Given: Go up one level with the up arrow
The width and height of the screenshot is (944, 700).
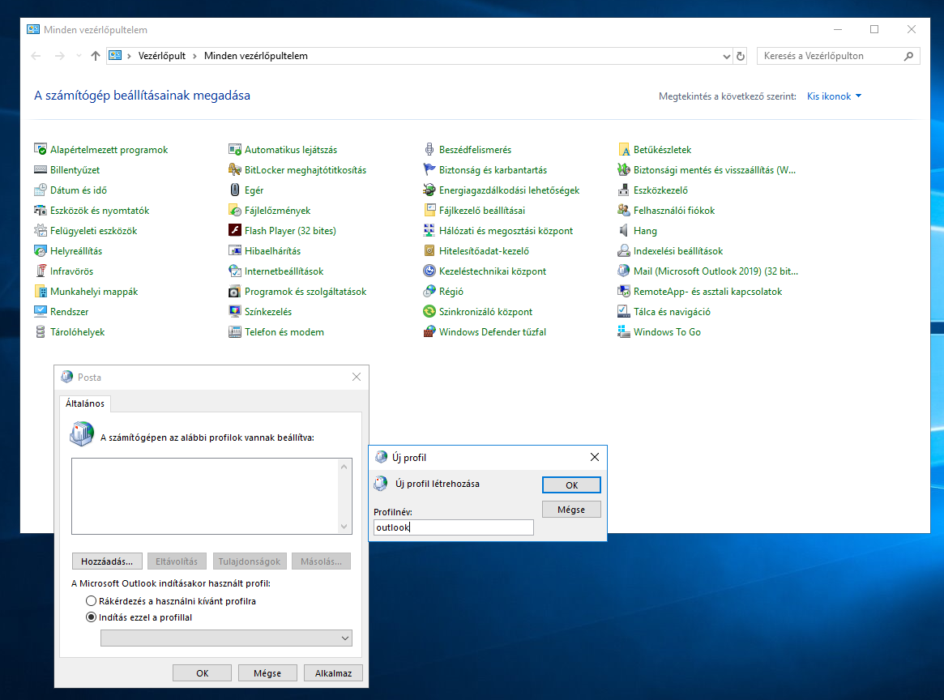Looking at the screenshot, I should tap(95, 56).
